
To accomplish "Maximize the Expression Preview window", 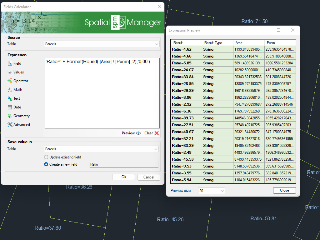I will [278, 30].
